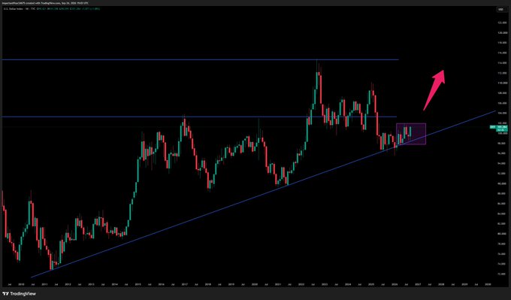
Task: Click the green OHLC values in the chart legend
Action: [69, 9]
